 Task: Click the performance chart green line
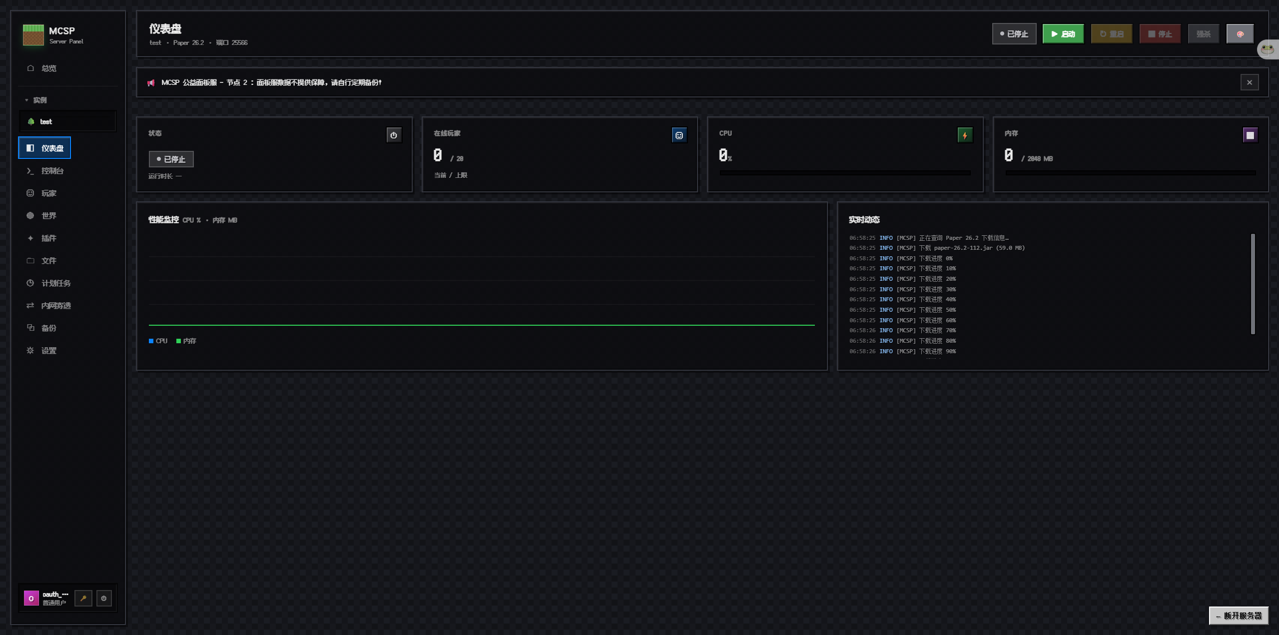482,325
